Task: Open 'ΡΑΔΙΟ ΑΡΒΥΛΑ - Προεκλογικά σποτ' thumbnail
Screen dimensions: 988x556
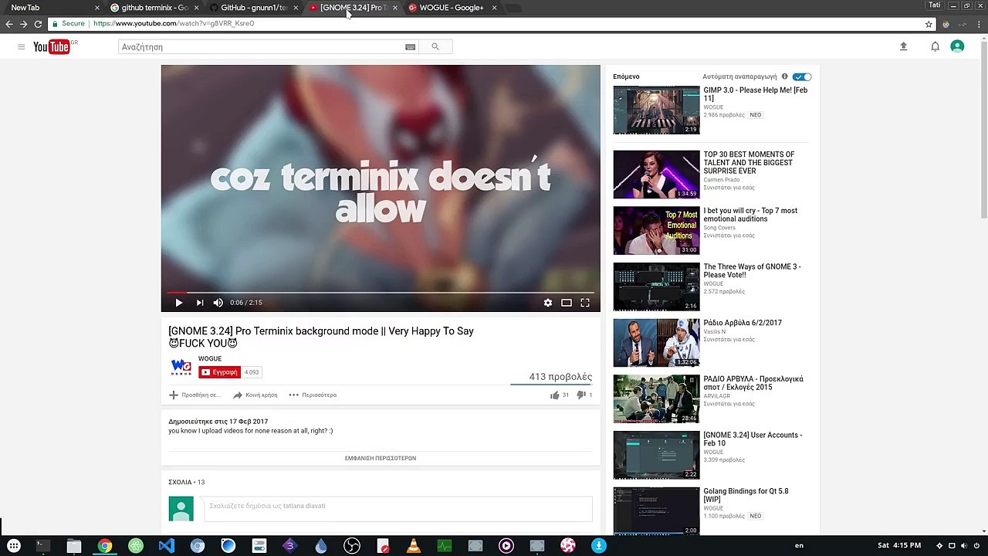Action: [x=656, y=399]
